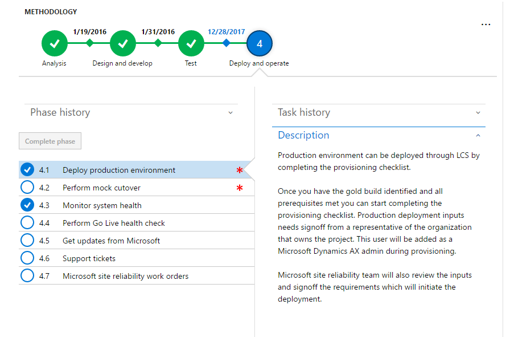Select phase 4 Deploy and operate circle
Image resolution: width=506 pixels, height=337 pixels.
(260, 43)
